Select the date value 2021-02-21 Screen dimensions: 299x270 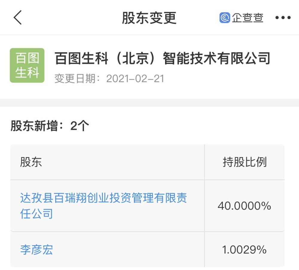click(135, 79)
